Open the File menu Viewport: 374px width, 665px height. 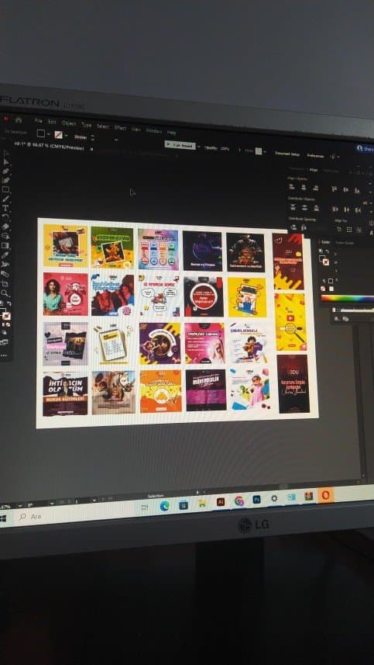click(x=39, y=121)
